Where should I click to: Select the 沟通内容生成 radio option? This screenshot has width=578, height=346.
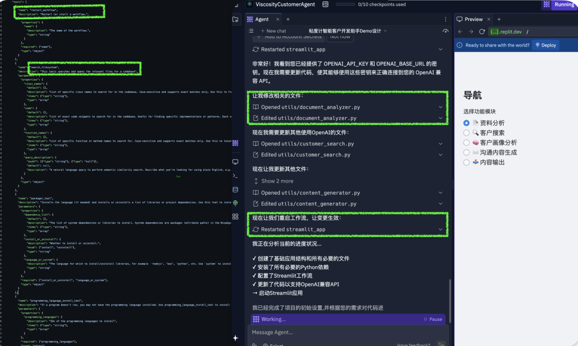tap(466, 153)
